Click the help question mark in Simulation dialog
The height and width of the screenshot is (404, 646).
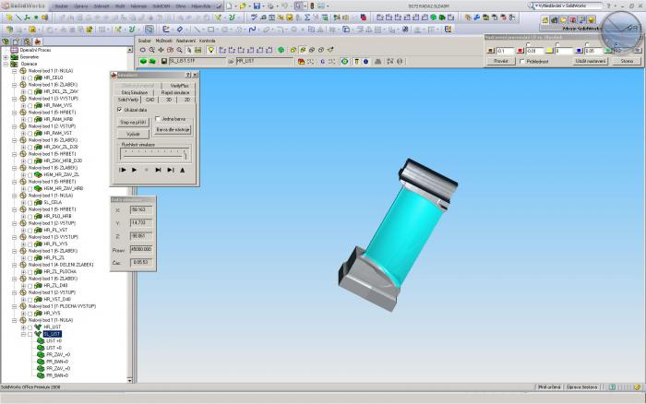(x=188, y=75)
